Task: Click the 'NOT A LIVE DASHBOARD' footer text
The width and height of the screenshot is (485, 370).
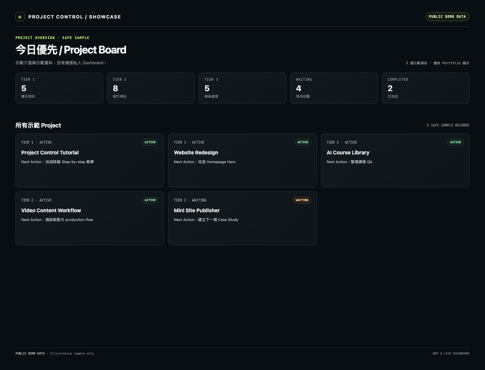Action: coord(451,354)
